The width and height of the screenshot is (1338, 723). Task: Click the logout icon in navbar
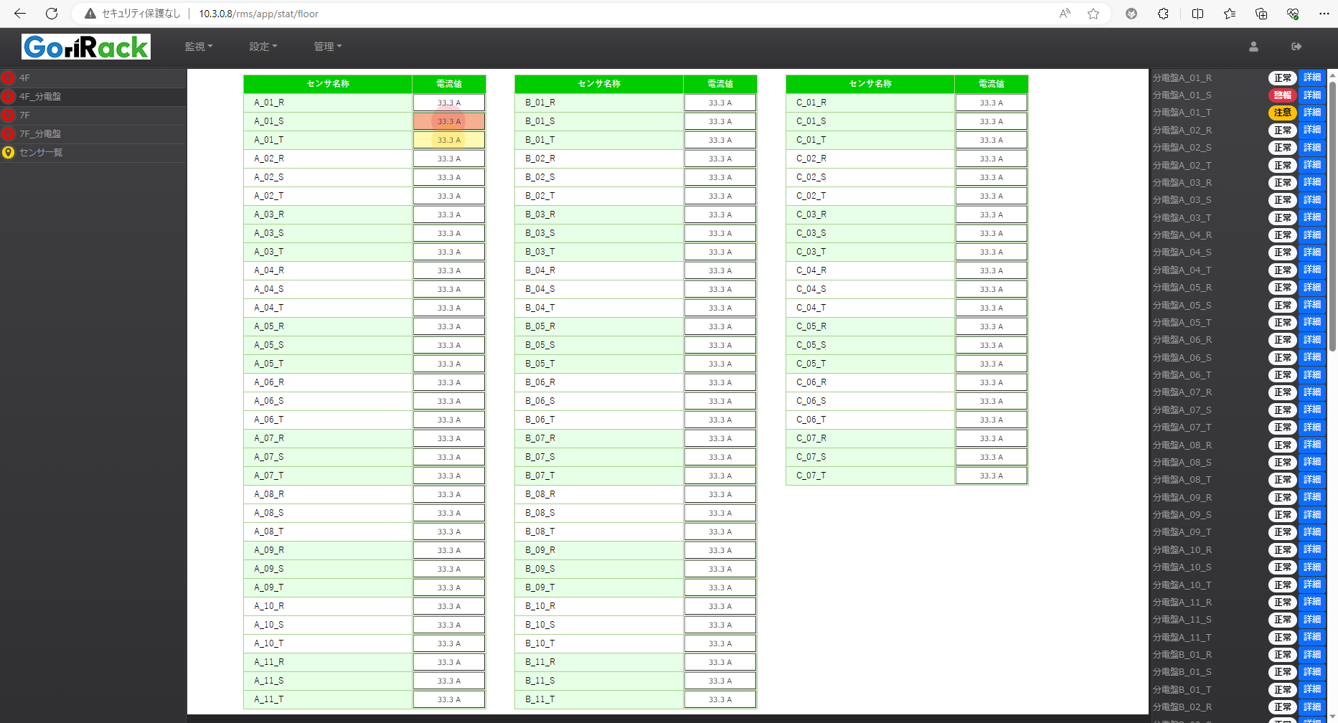pyautogui.click(x=1296, y=47)
